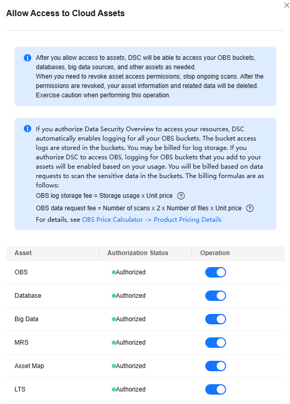This screenshot has height=404, width=290.
Task: Click the Asset column header
Action: (23, 253)
